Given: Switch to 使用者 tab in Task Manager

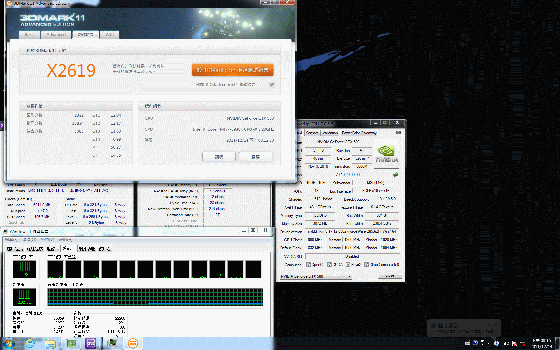Looking at the screenshot, I should click(x=105, y=249).
